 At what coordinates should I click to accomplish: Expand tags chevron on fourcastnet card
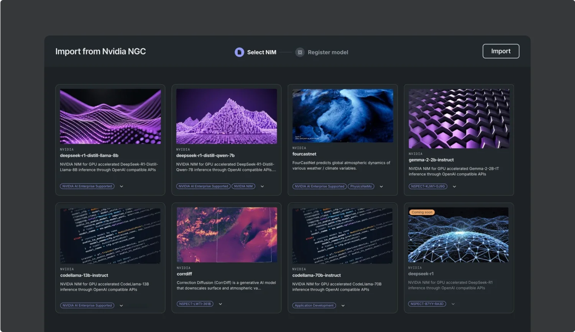click(x=381, y=186)
